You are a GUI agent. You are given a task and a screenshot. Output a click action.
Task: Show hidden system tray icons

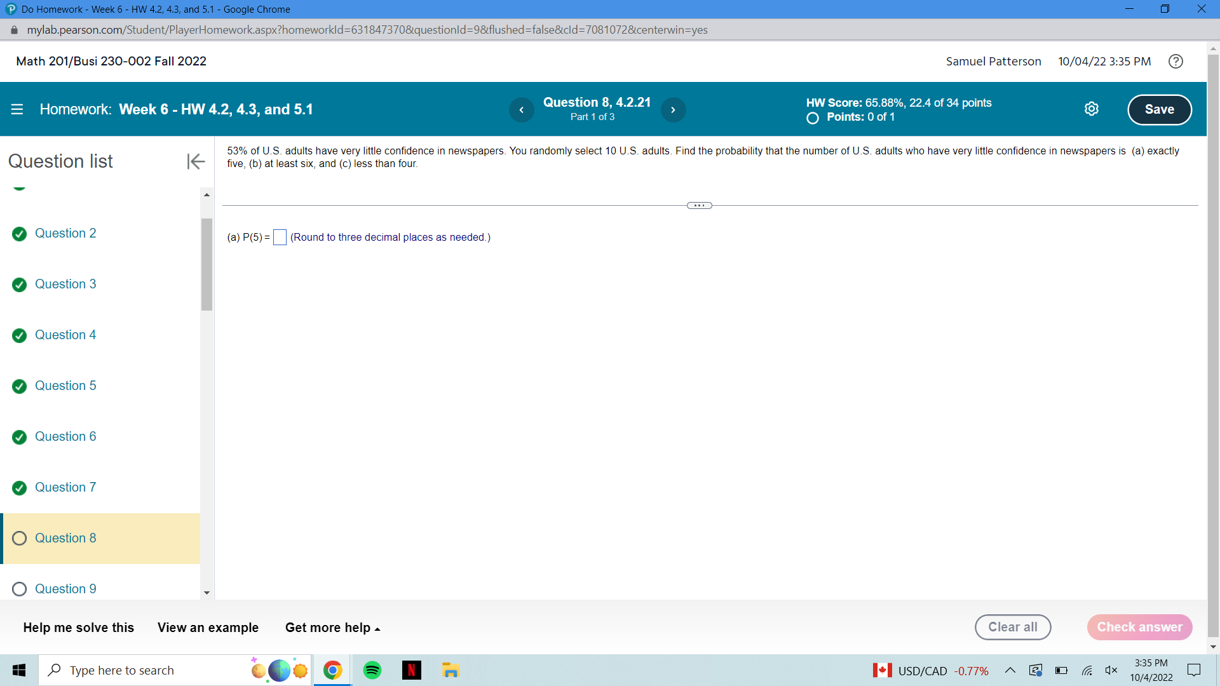[1010, 670]
